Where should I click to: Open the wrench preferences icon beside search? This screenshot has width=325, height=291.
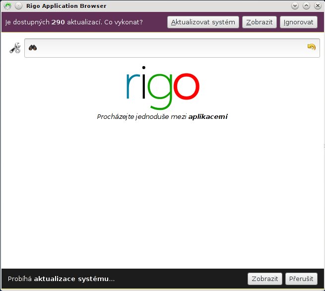(x=15, y=48)
